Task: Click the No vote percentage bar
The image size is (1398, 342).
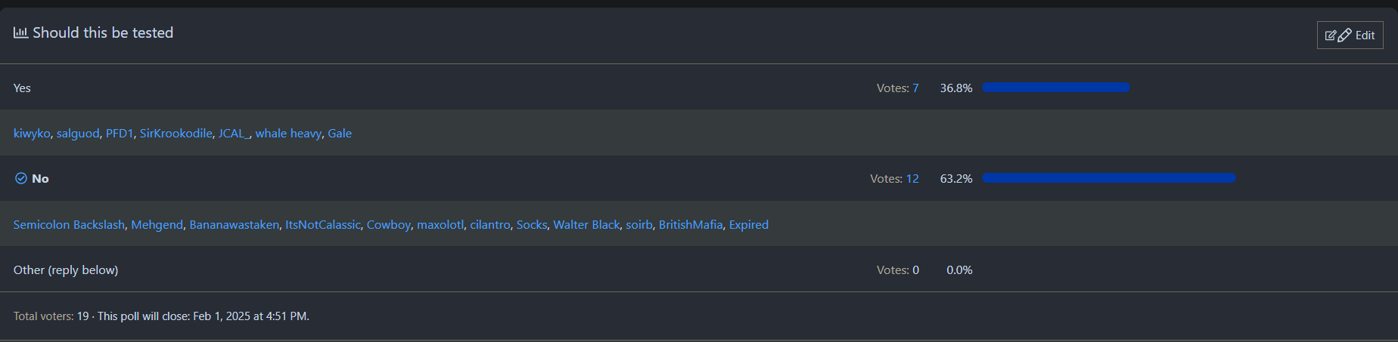Action: [1108, 178]
